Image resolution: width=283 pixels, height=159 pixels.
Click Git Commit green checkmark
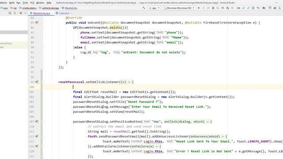(x=249, y=8)
